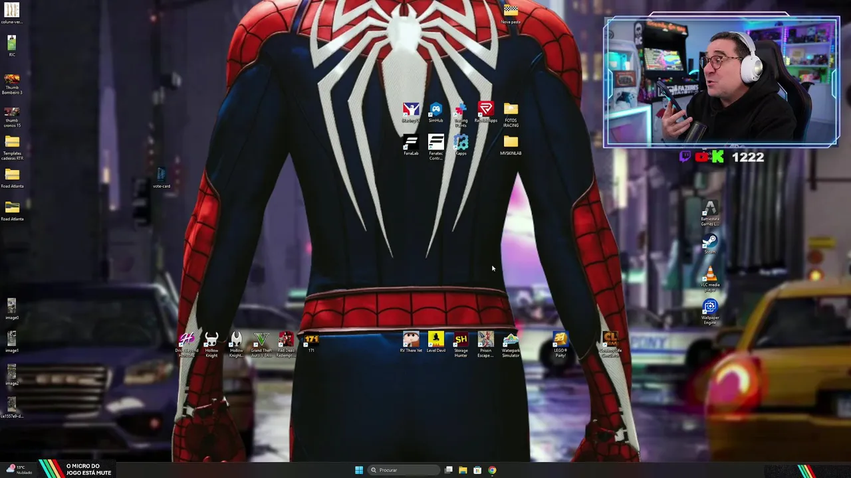Viewport: 851px width, 478px height.
Task: Launch the 171 game shortcut
Action: (x=311, y=342)
